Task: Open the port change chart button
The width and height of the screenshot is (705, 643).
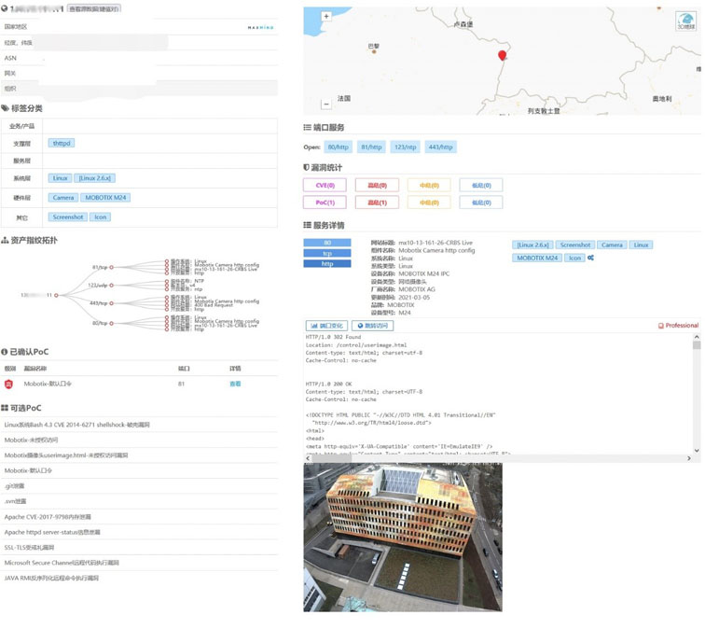Action: click(327, 326)
